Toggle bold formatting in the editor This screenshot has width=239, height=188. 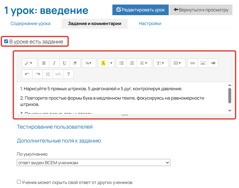coord(44,63)
